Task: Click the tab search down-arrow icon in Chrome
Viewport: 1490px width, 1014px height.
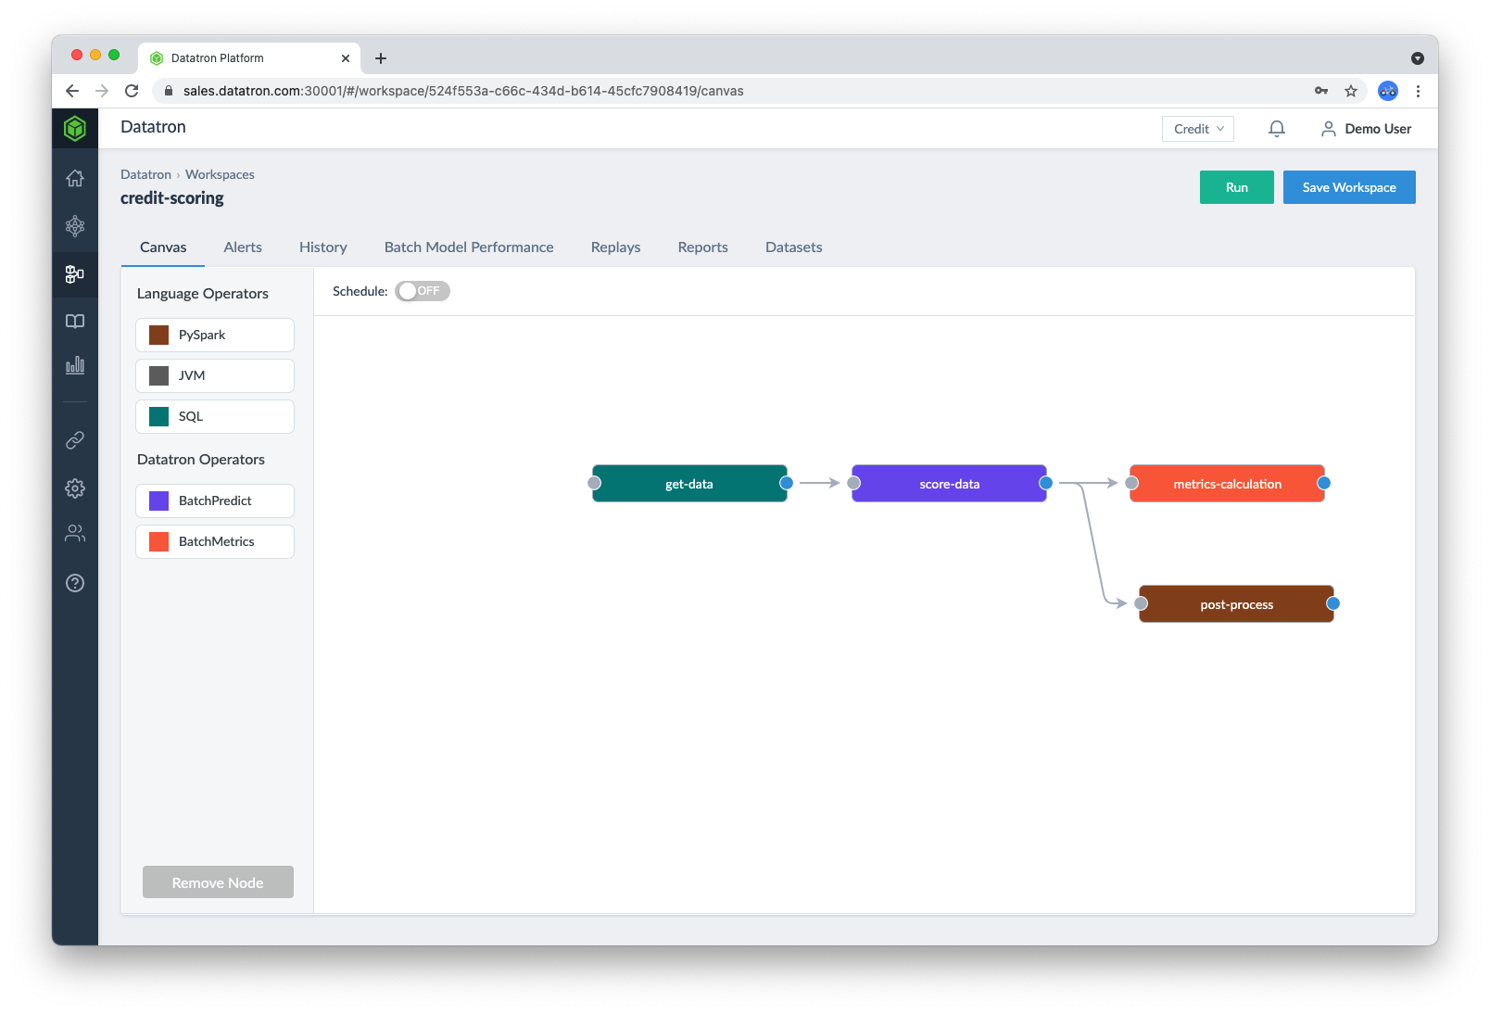Action: tap(1418, 58)
